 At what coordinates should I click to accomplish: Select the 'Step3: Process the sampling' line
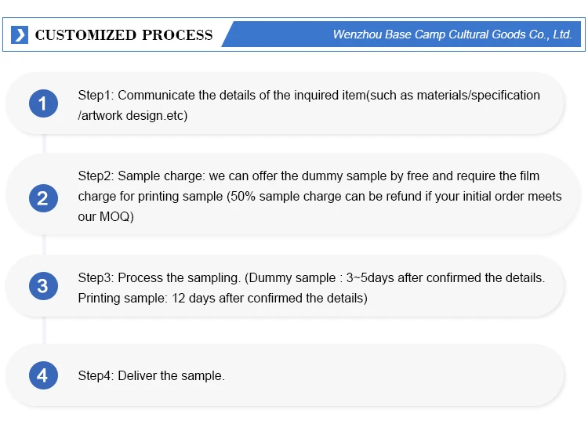point(311,277)
